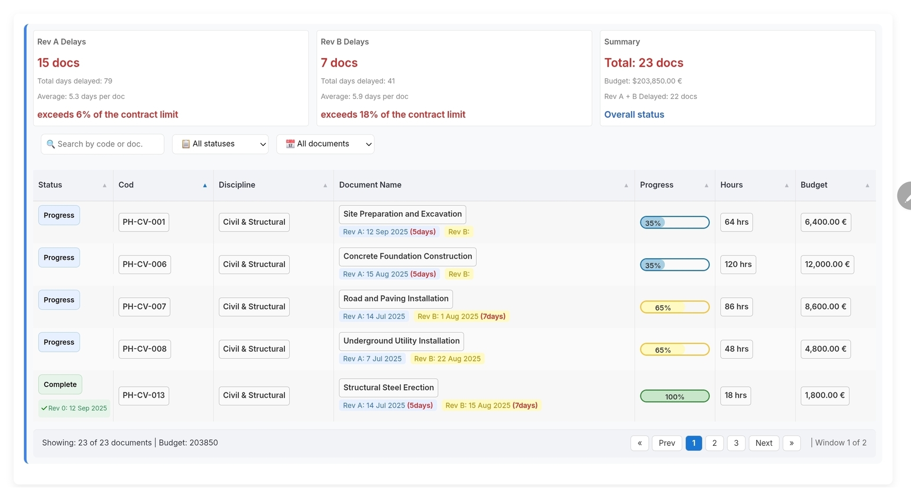The height and width of the screenshot is (494, 911).
Task: Click the 35% progress bar for PH-CV-006
Action: click(675, 265)
